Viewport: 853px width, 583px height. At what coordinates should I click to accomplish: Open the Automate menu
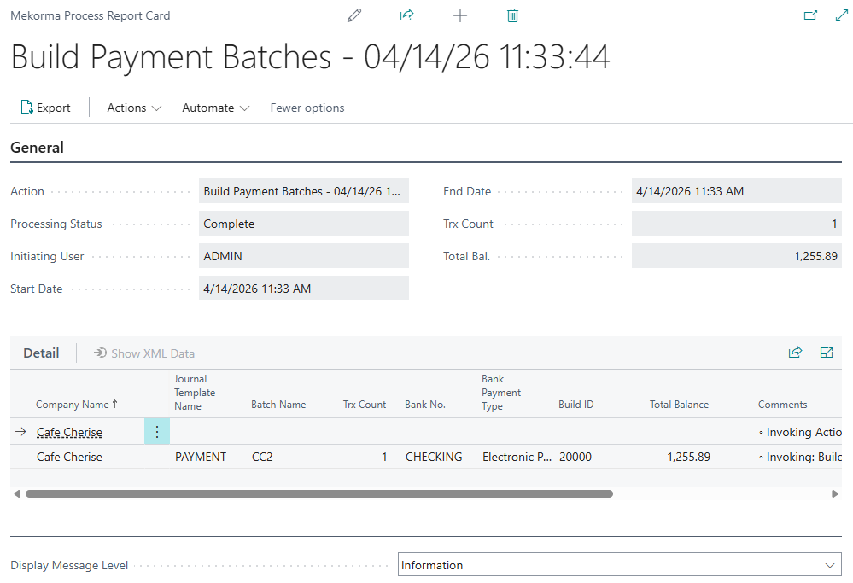coord(215,108)
